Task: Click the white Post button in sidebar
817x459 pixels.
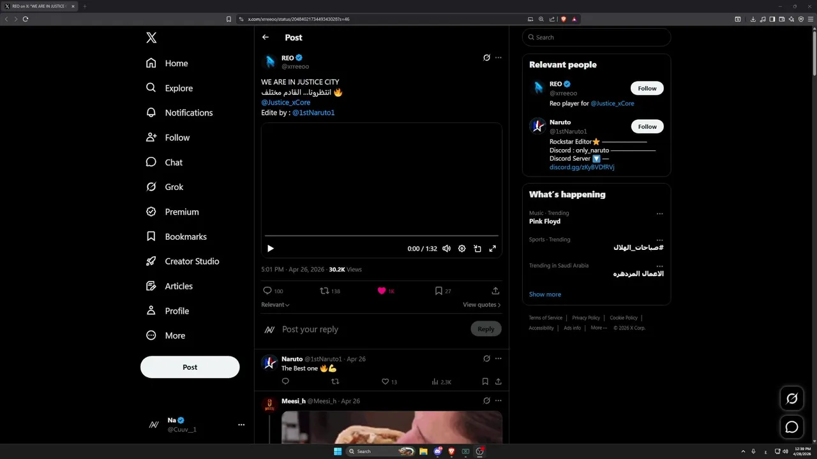Action: pos(190,367)
